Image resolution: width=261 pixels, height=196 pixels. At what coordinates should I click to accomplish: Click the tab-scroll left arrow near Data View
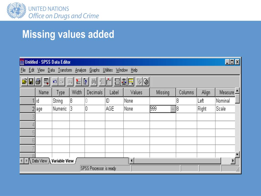[22, 161]
